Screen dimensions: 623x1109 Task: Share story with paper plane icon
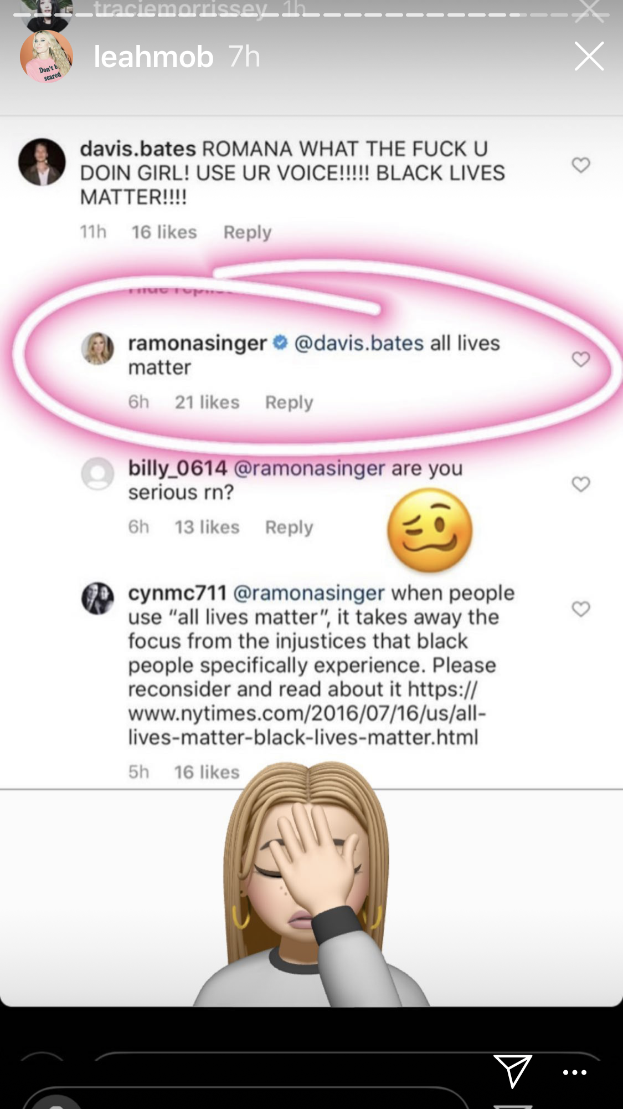click(x=512, y=1071)
